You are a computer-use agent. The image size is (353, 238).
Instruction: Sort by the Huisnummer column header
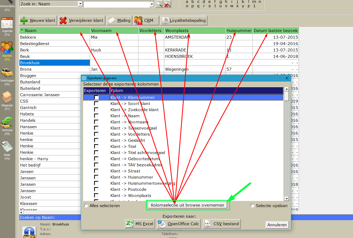point(239,31)
